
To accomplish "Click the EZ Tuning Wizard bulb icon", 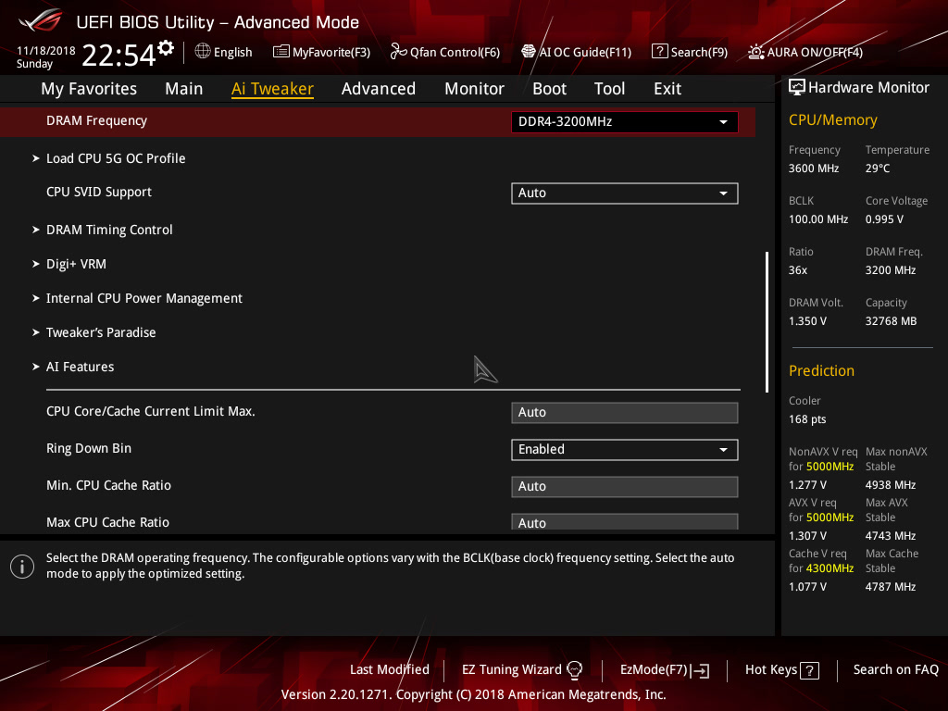I will (574, 670).
